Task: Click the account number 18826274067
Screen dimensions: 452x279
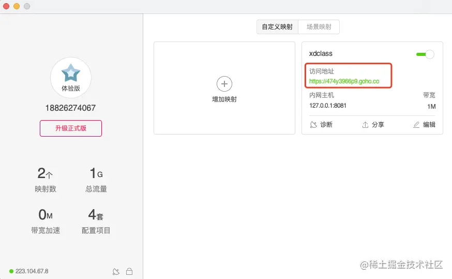Action: pos(71,108)
